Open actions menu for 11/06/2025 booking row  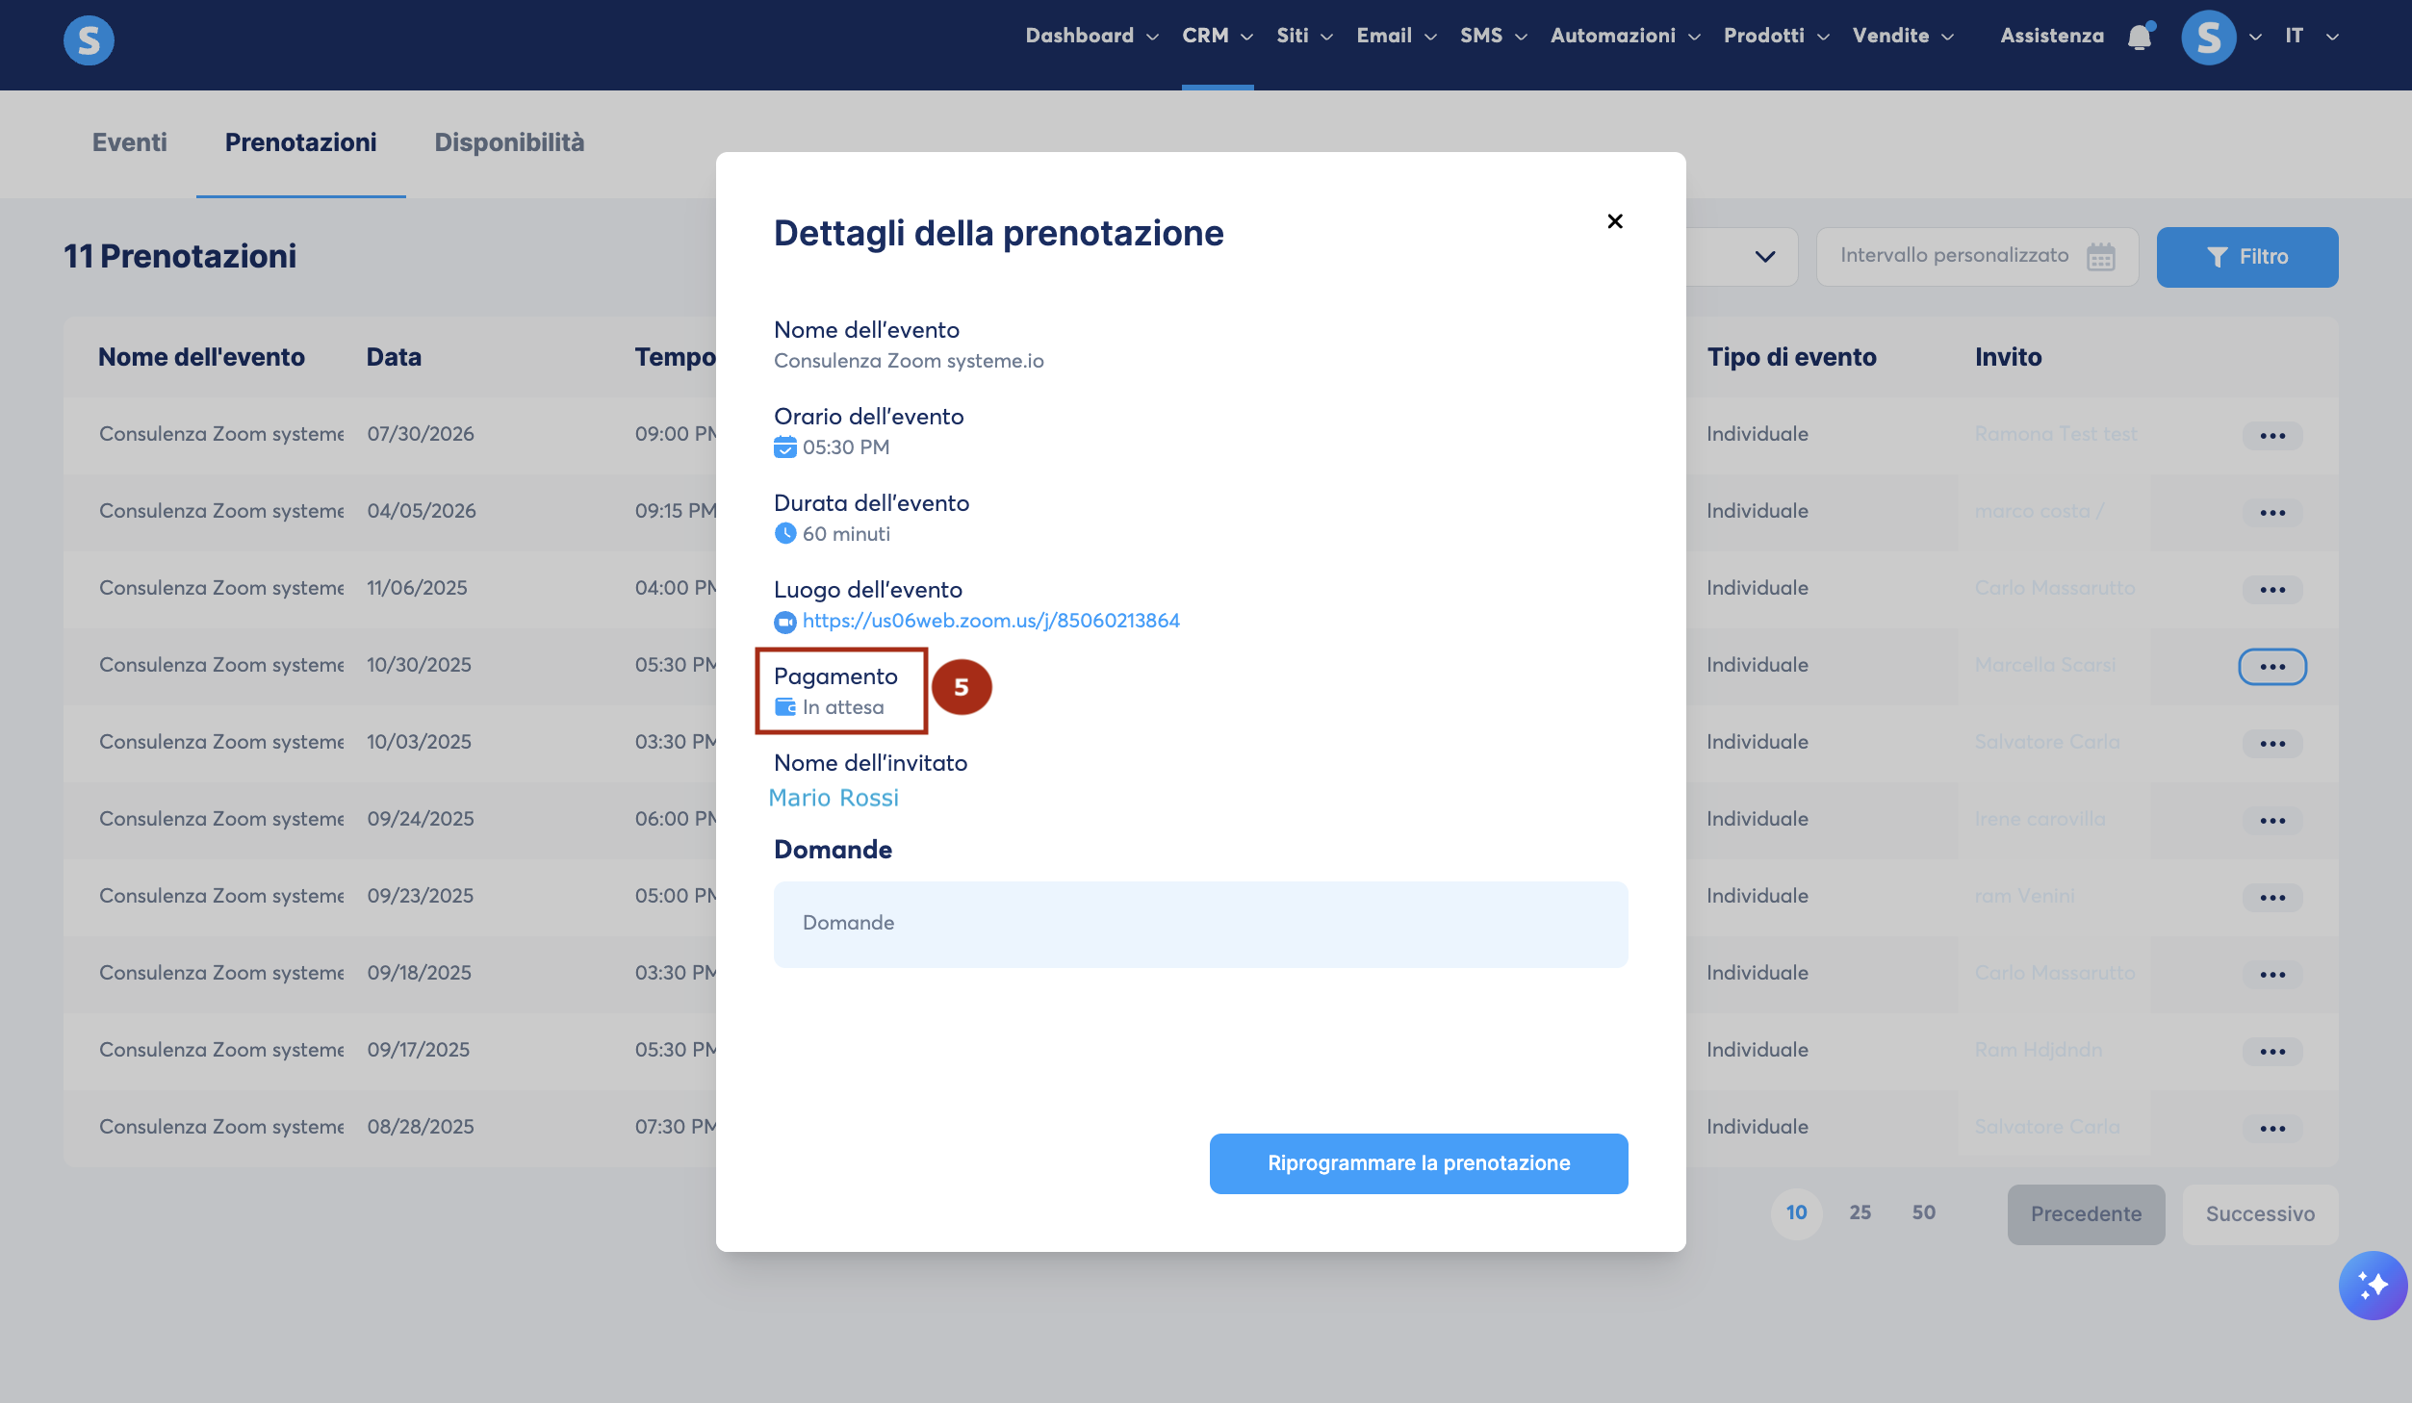2272,590
